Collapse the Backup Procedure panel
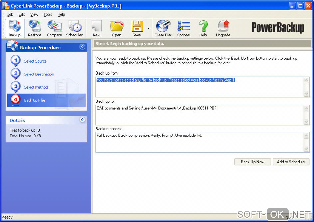This screenshot has height=222, width=314. click(82, 47)
